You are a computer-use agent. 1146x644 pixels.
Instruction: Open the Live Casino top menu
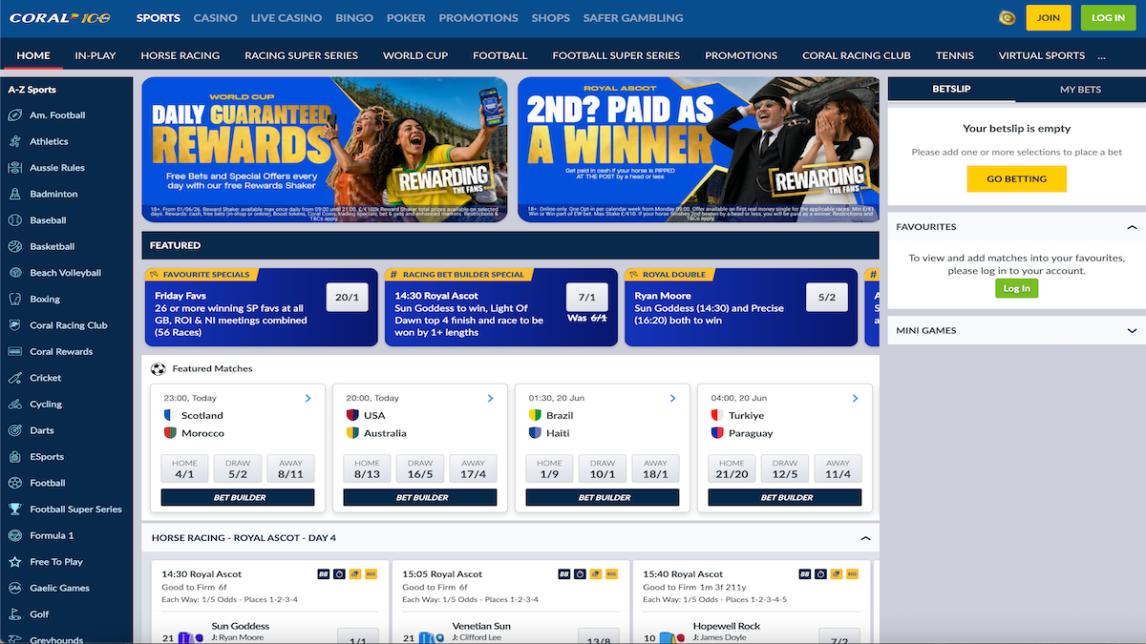(x=286, y=17)
